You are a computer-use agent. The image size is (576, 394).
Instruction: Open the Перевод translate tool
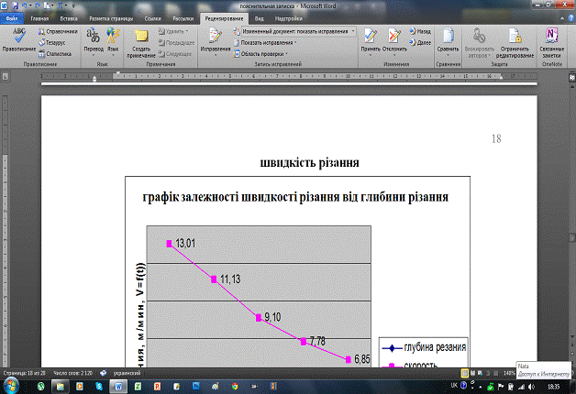93,37
